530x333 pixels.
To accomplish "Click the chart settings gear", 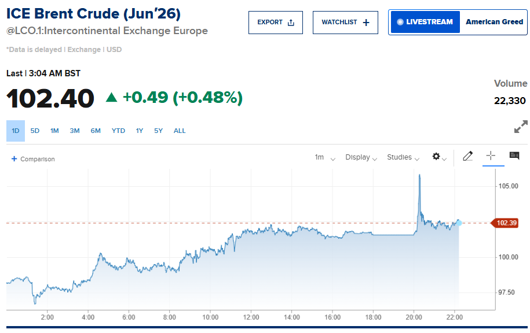I will (437, 157).
